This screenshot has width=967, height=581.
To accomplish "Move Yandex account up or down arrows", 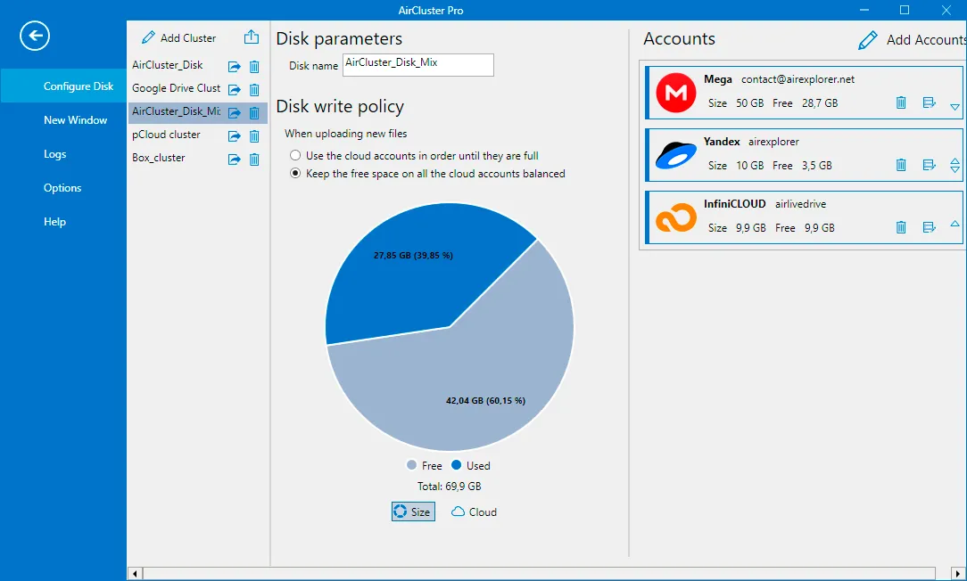I will (x=955, y=165).
